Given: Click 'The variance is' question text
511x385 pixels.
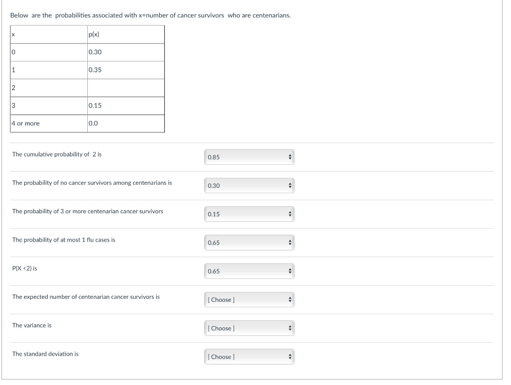Looking at the screenshot, I should tap(32, 326).
